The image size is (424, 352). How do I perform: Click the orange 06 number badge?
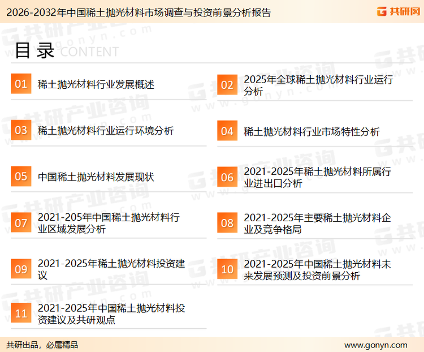point(227,177)
